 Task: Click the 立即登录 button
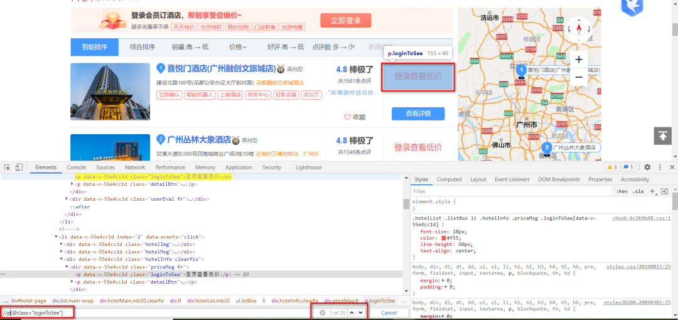[346, 20]
